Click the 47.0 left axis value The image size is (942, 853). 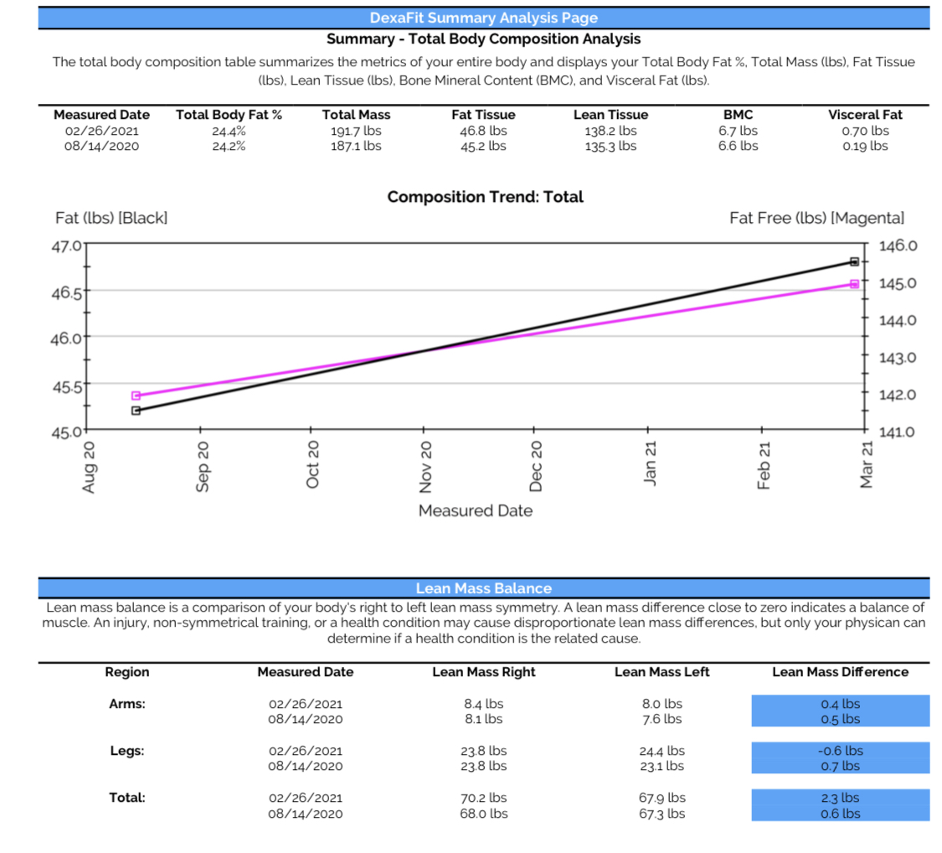coord(66,246)
